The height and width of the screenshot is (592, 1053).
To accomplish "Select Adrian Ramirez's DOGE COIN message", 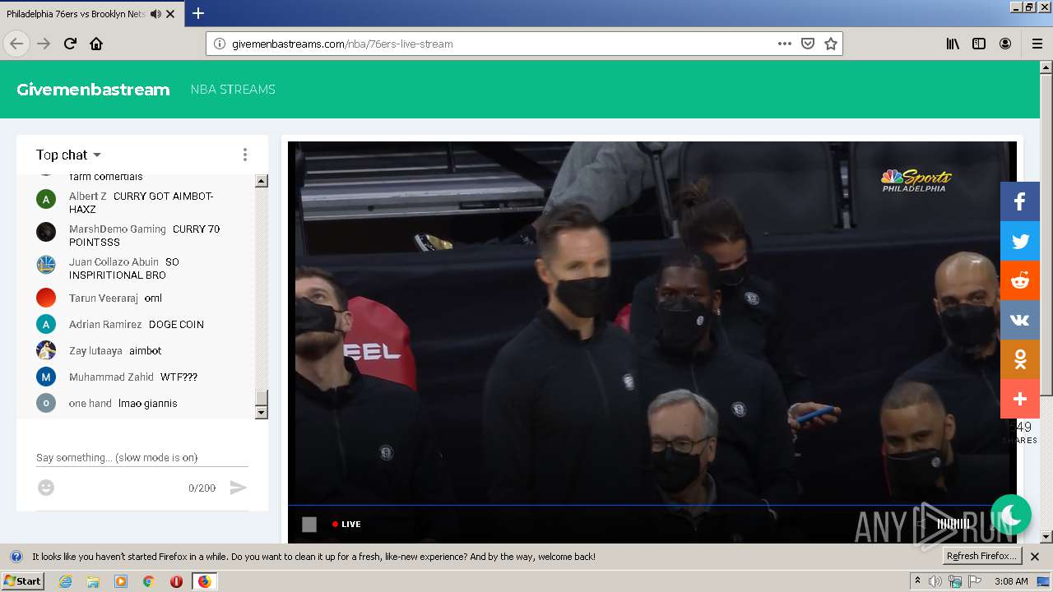I will tap(141, 324).
